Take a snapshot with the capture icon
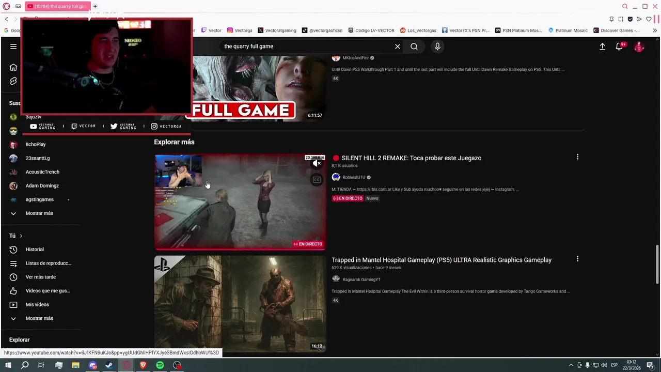661x372 pixels. [x=621, y=19]
